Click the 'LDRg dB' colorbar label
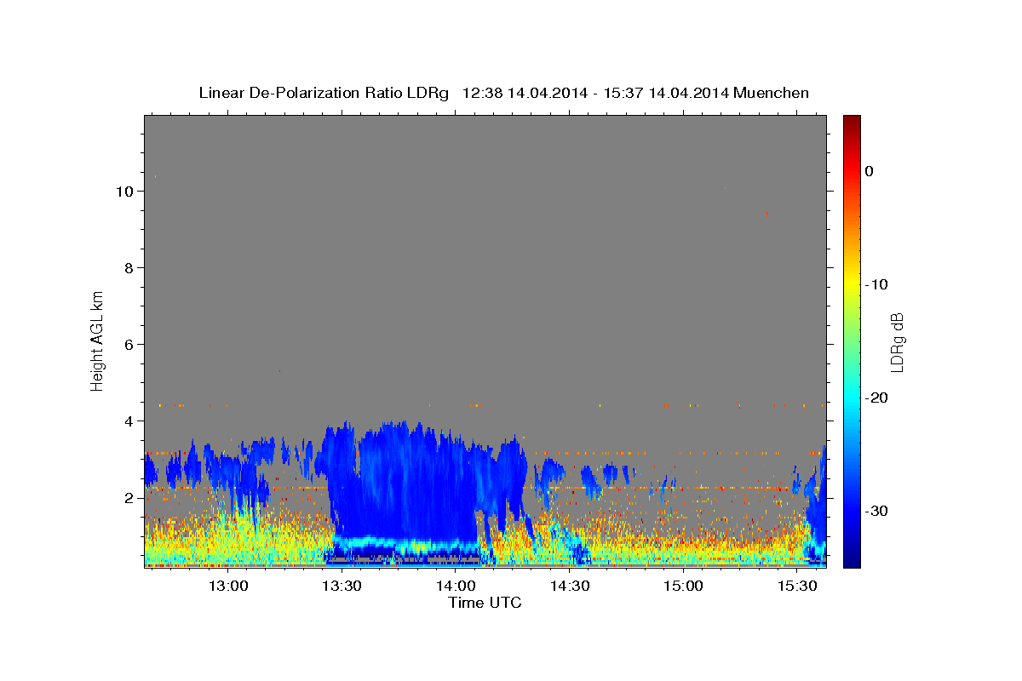This screenshot has width=1022, height=681. point(897,341)
